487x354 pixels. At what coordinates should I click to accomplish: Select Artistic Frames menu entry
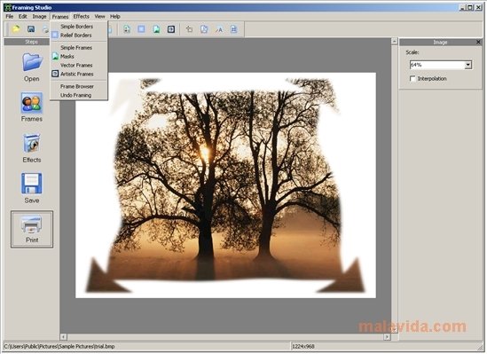pos(79,74)
